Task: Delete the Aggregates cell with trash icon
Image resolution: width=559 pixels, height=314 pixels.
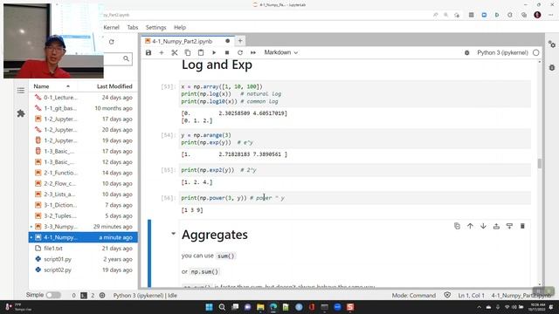Action: (x=522, y=226)
